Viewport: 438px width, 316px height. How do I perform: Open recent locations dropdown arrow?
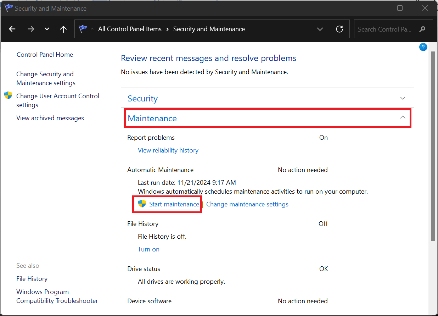[47, 29]
